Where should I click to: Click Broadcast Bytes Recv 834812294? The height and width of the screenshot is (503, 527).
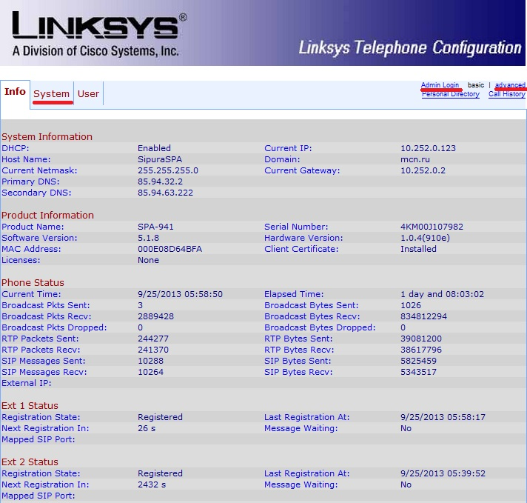[423, 316]
